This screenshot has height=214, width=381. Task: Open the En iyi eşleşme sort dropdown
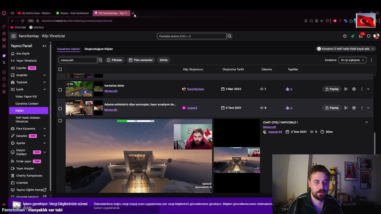(352, 60)
